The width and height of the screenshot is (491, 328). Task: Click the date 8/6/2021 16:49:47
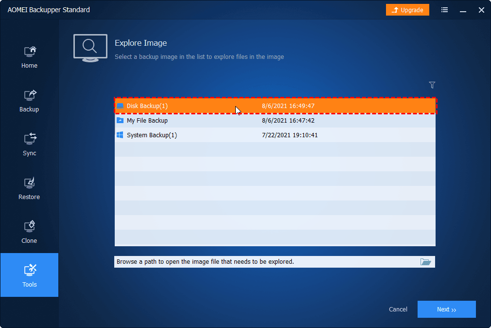click(x=288, y=106)
